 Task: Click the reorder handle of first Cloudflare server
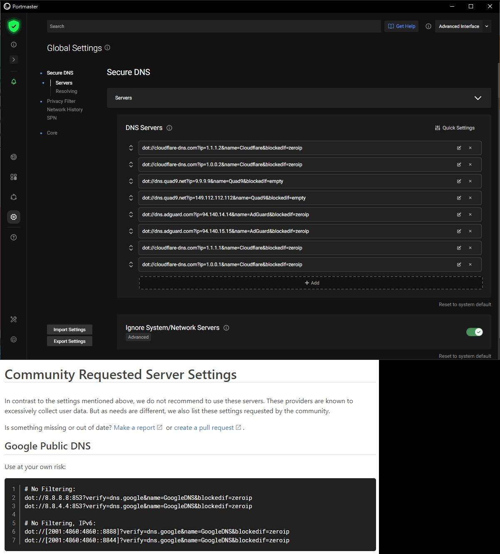point(131,148)
